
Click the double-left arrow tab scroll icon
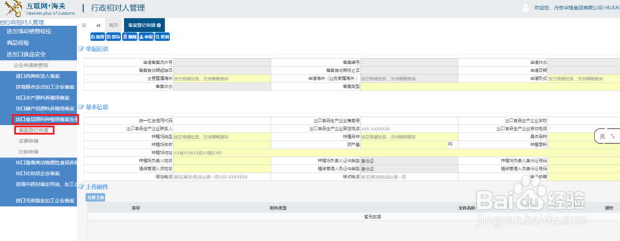pyautogui.click(x=98, y=25)
